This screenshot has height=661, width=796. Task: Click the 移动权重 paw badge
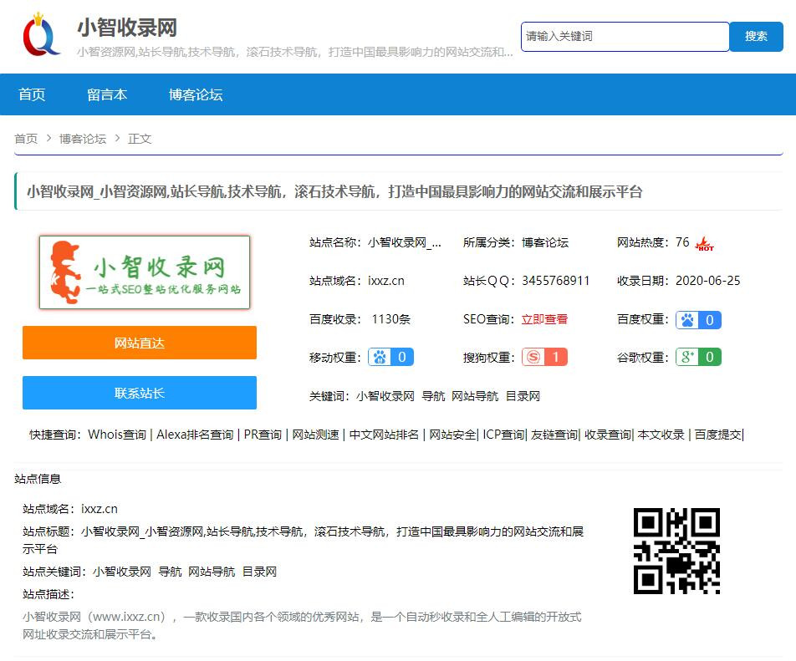(391, 357)
